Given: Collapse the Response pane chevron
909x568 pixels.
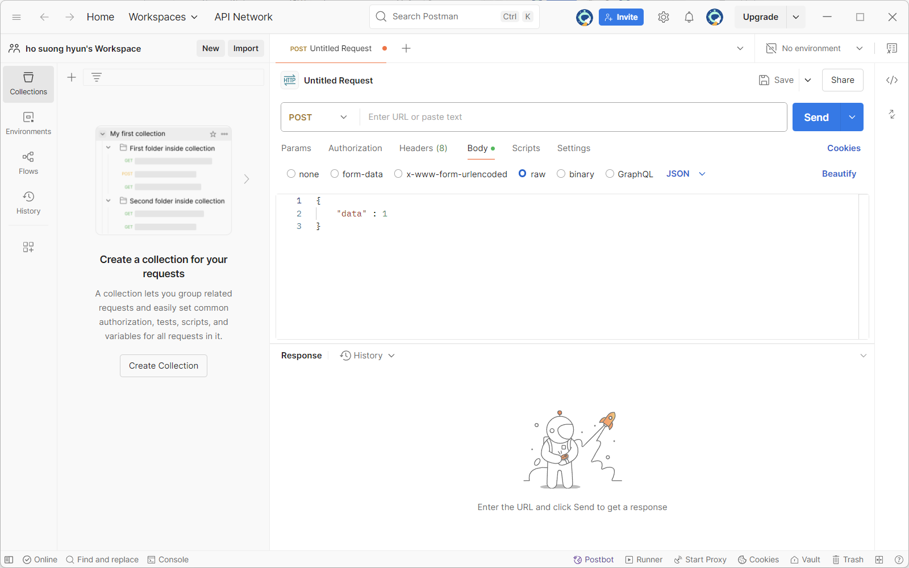Looking at the screenshot, I should point(864,356).
